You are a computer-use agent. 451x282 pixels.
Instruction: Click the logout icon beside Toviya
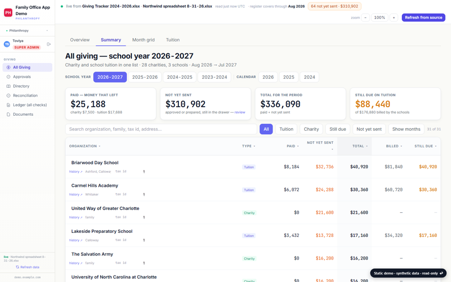(49, 44)
